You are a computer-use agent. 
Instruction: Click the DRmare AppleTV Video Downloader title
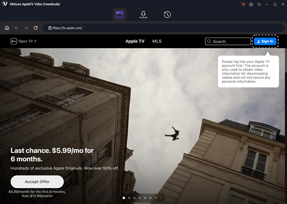[35, 4]
